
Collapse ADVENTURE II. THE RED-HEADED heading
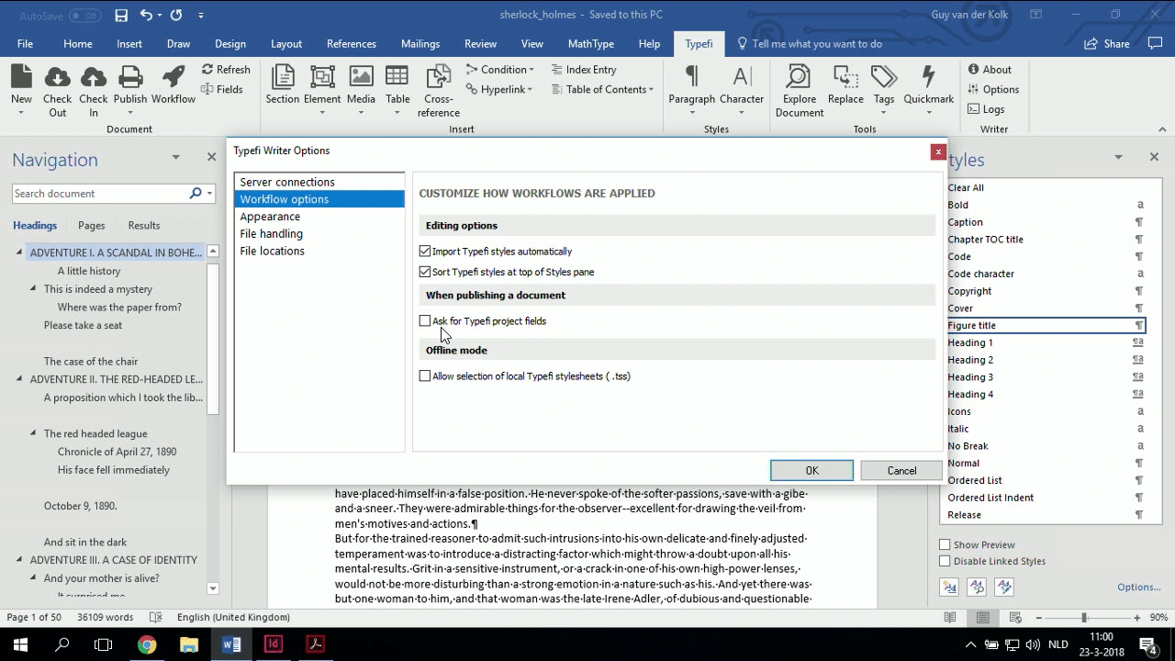[x=19, y=379]
